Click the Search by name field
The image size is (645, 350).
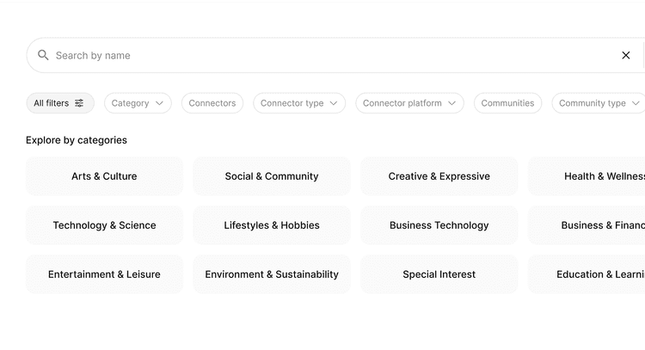pyautogui.click(x=327, y=55)
